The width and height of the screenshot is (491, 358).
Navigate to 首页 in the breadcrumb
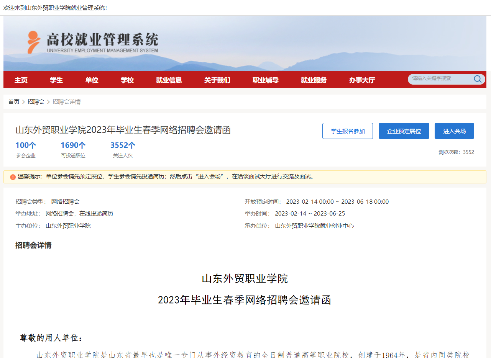point(14,102)
